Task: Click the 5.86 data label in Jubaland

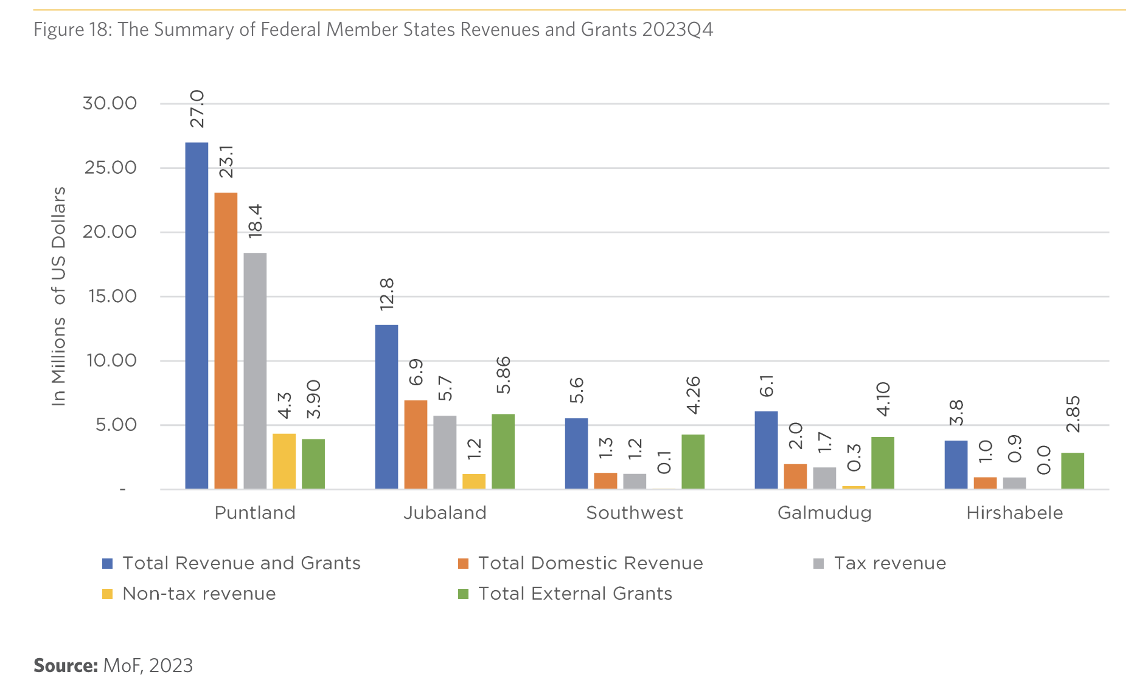Action: (504, 376)
